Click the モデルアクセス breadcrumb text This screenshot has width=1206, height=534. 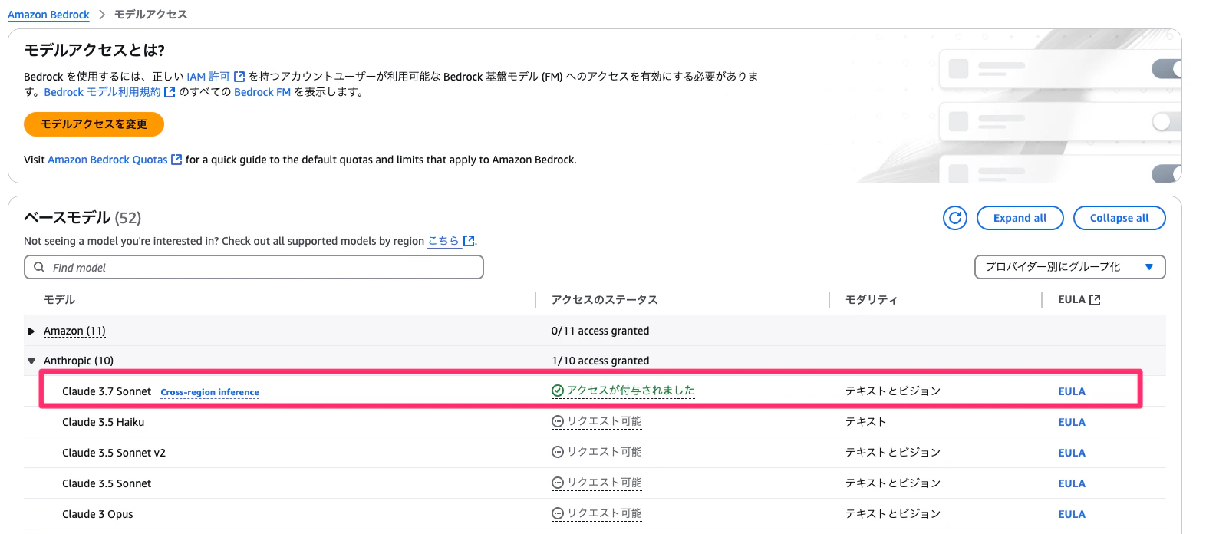[150, 15]
